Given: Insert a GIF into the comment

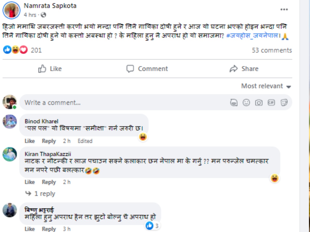Looking at the screenshot, I should [x=271, y=103].
